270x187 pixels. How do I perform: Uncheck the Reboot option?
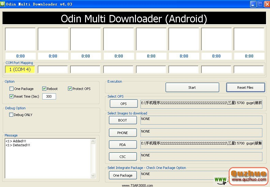44,89
